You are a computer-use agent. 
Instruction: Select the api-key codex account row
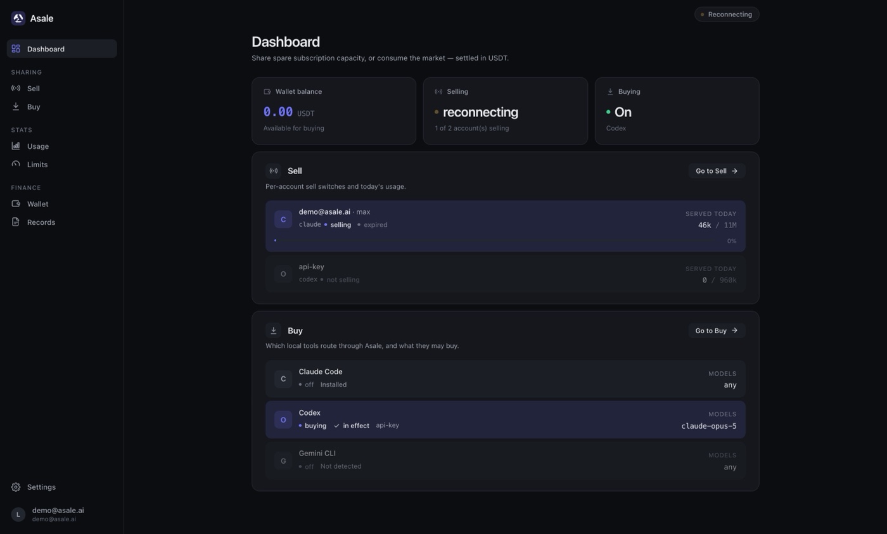[x=505, y=274]
